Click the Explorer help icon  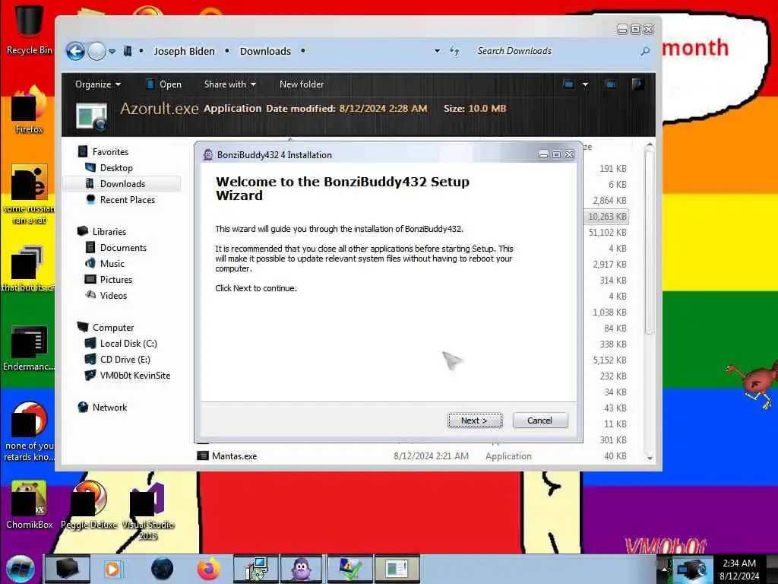pos(637,84)
